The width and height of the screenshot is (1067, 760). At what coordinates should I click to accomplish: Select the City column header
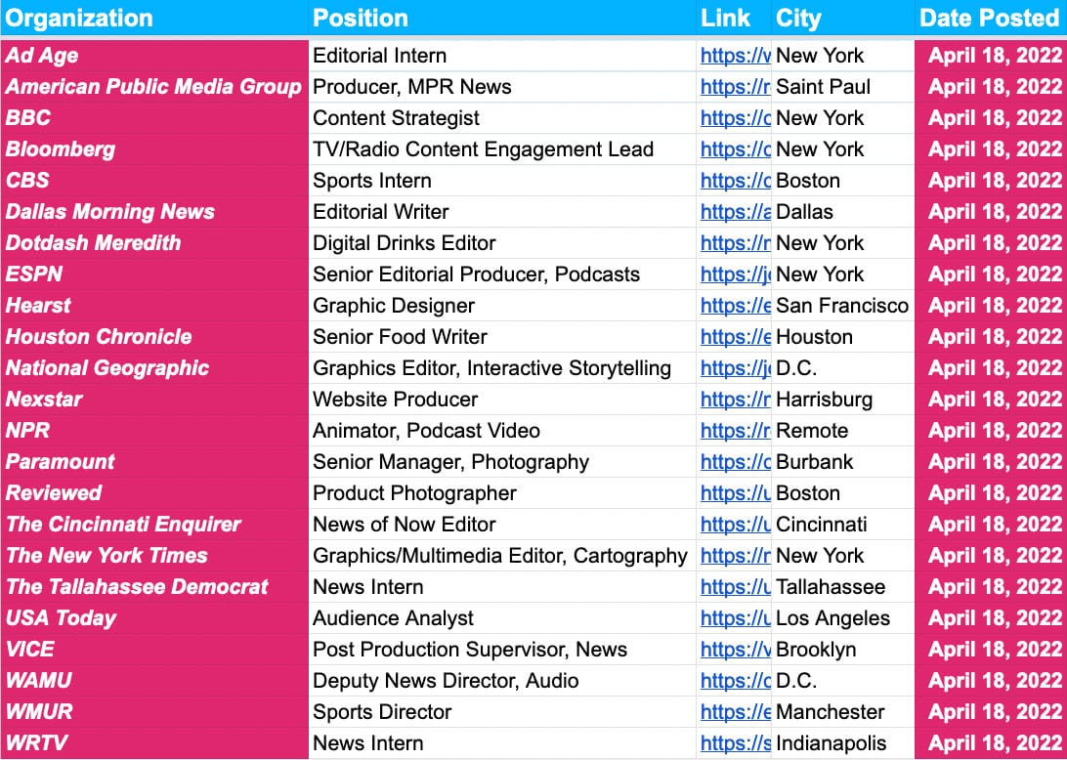[798, 18]
